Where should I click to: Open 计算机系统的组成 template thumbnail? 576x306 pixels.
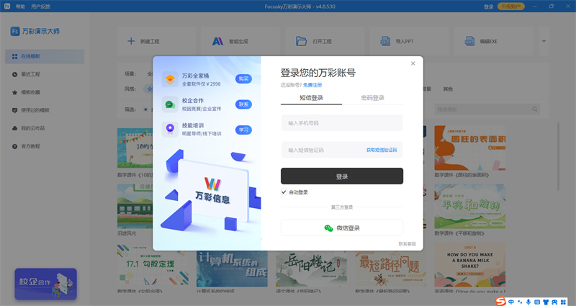(x=232, y=269)
